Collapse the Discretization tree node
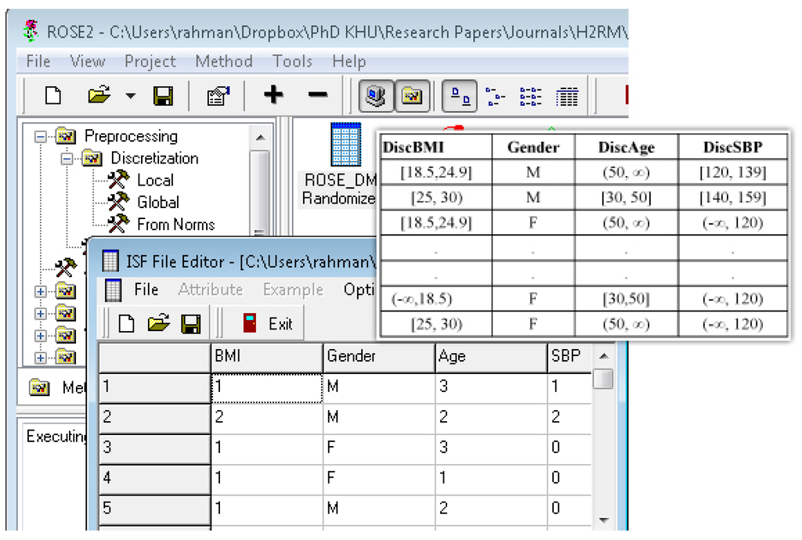 (67, 158)
